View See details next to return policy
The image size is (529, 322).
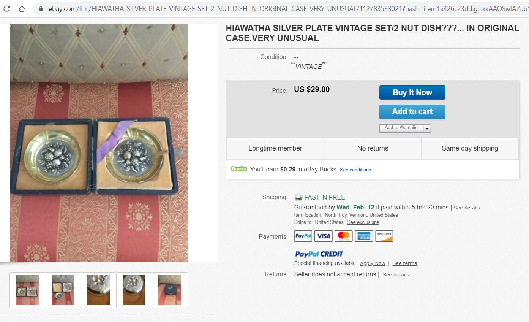(396, 274)
